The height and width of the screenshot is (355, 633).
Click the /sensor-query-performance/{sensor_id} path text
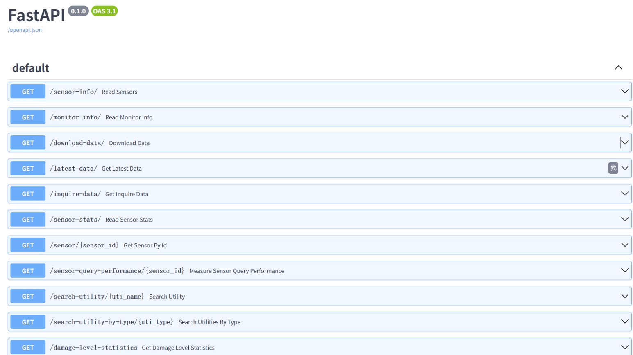(x=117, y=271)
